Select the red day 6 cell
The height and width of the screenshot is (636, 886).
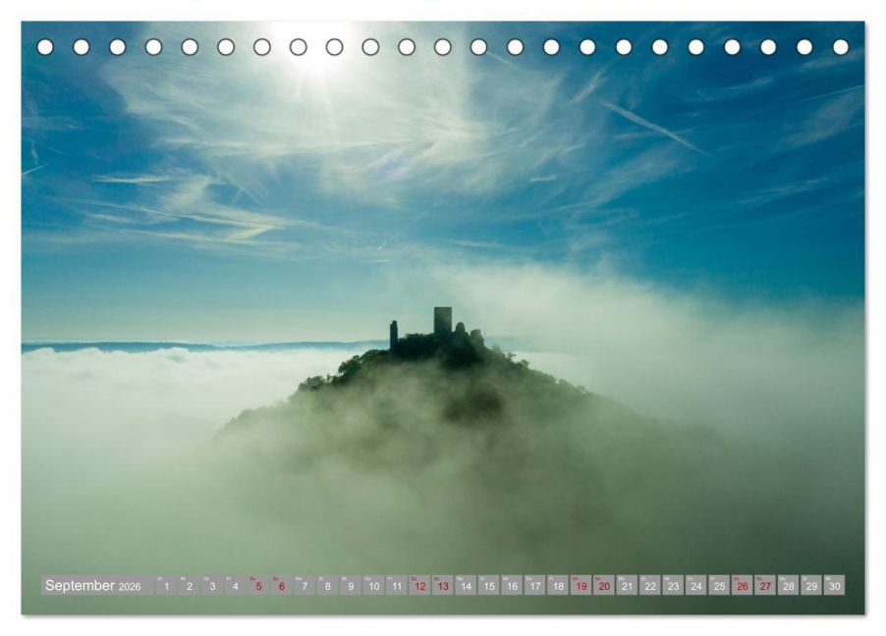(x=281, y=585)
